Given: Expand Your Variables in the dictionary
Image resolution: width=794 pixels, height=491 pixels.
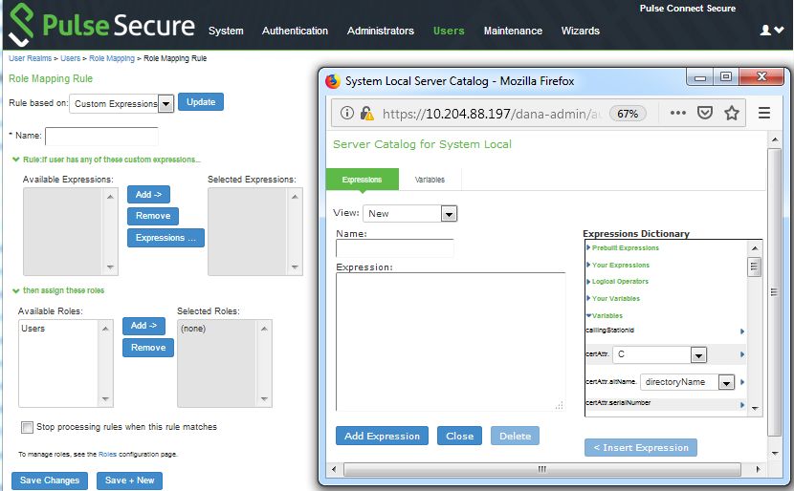Looking at the screenshot, I should point(612,298).
